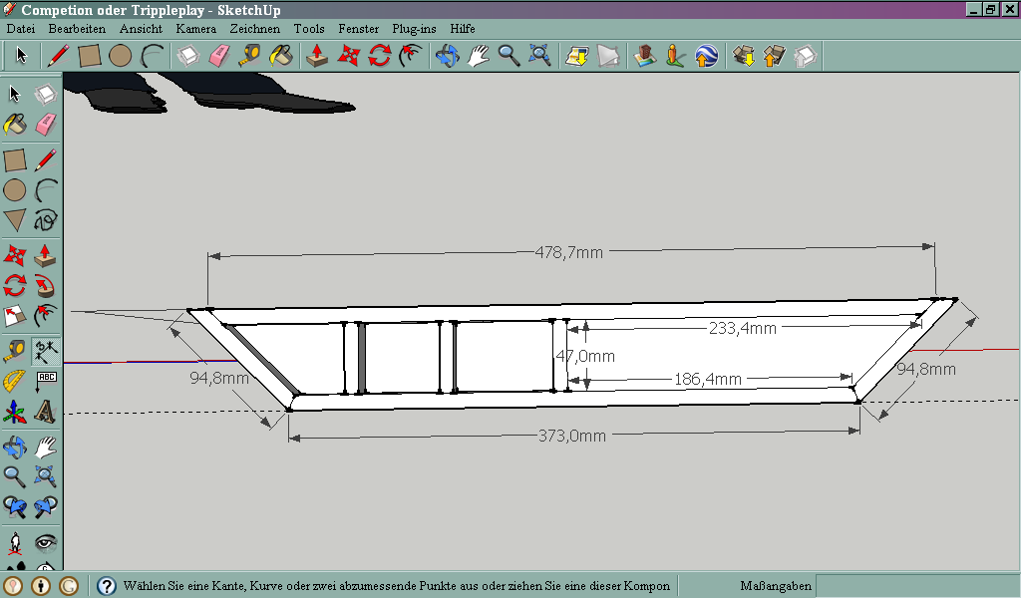Select the Freehand drawing tool

coord(45,220)
